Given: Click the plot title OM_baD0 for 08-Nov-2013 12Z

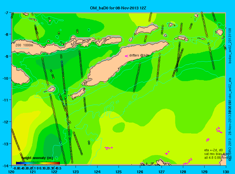Looking at the screenshot, I should [118, 8].
